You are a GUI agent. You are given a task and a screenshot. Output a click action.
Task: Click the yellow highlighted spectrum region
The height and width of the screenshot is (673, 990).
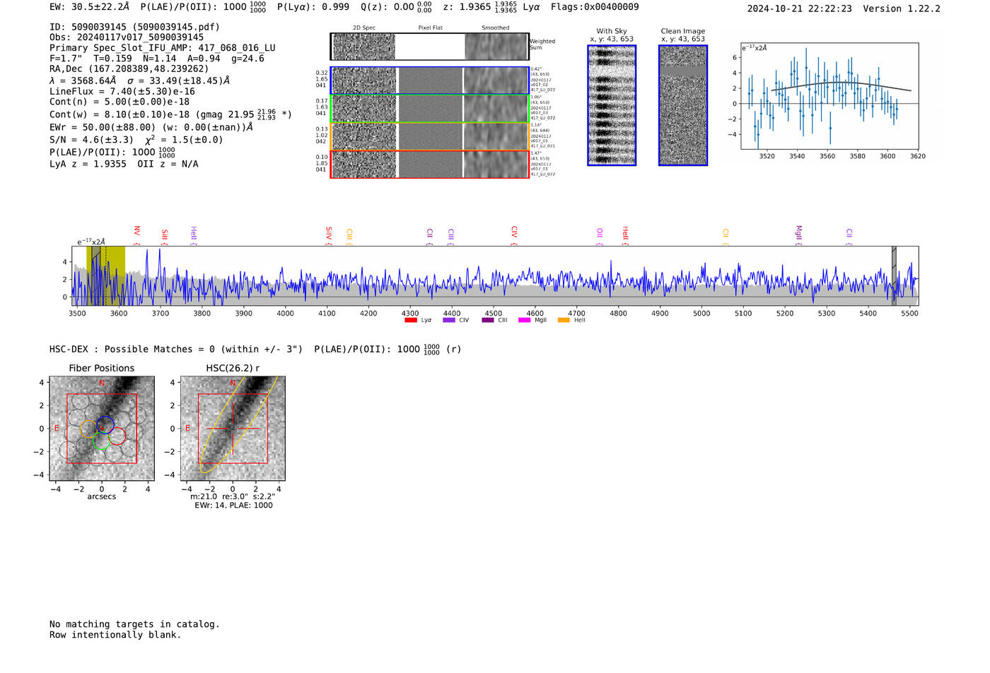point(106,275)
